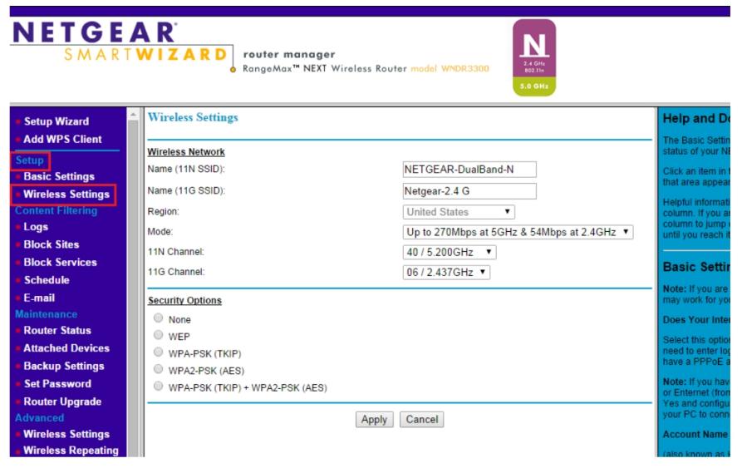Open the 11G Channel dropdown
742x468 pixels.
pos(446,273)
